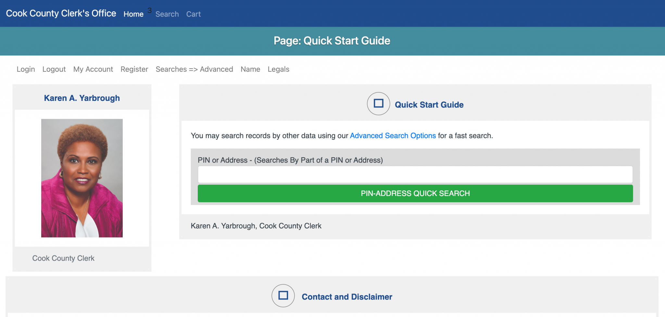Image resolution: width=665 pixels, height=317 pixels.
Task: Click the Advanced Search Options hyperlink
Action: tap(393, 136)
